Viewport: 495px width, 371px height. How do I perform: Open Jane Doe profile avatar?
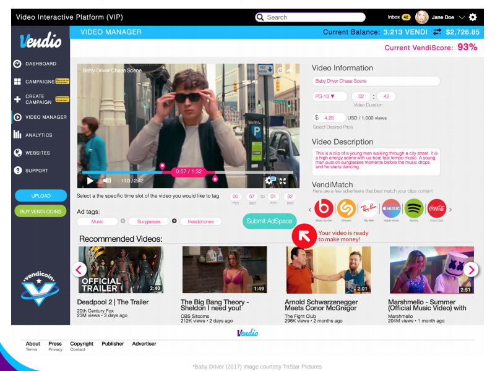[x=422, y=17]
